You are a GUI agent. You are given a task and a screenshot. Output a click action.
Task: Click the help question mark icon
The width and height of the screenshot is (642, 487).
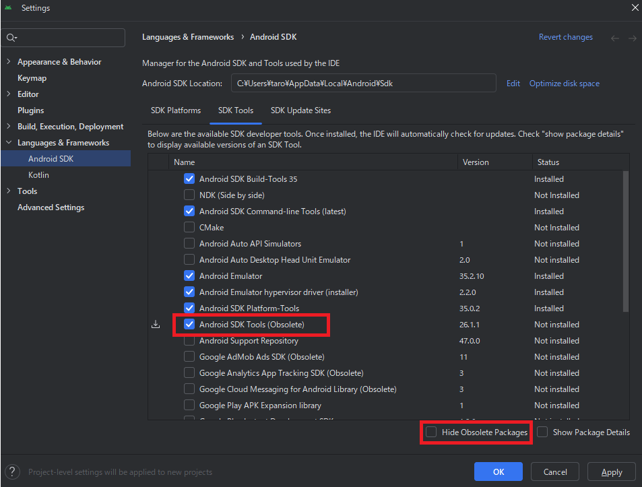pyautogui.click(x=12, y=472)
